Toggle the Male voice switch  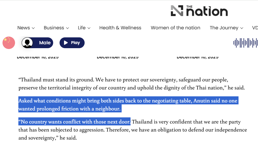point(38,43)
